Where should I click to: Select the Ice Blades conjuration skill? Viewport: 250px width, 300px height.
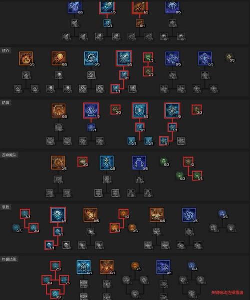click(x=107, y=163)
